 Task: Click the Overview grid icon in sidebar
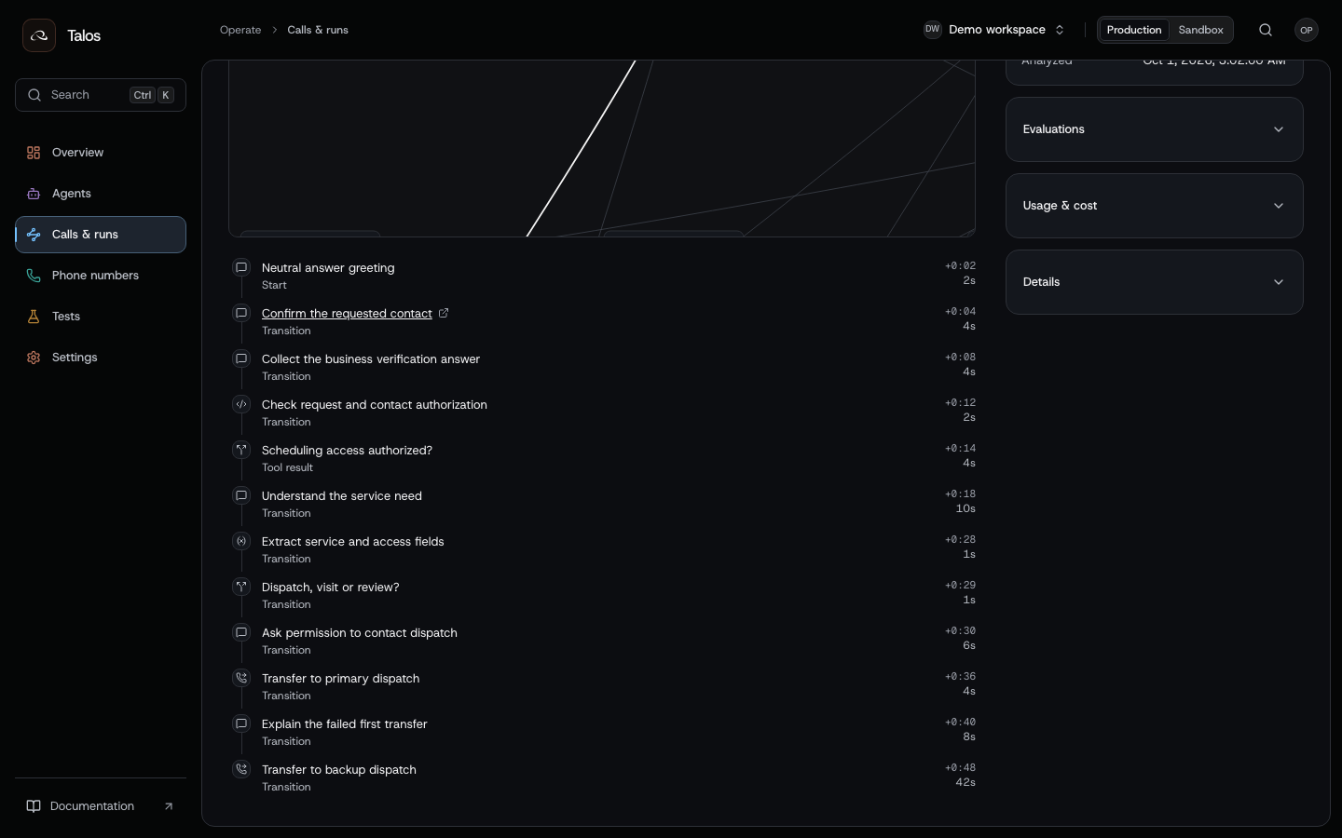point(34,153)
